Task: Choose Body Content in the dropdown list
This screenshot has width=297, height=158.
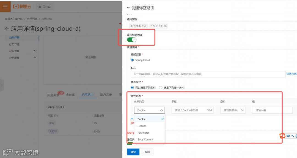Action: (x=149, y=140)
